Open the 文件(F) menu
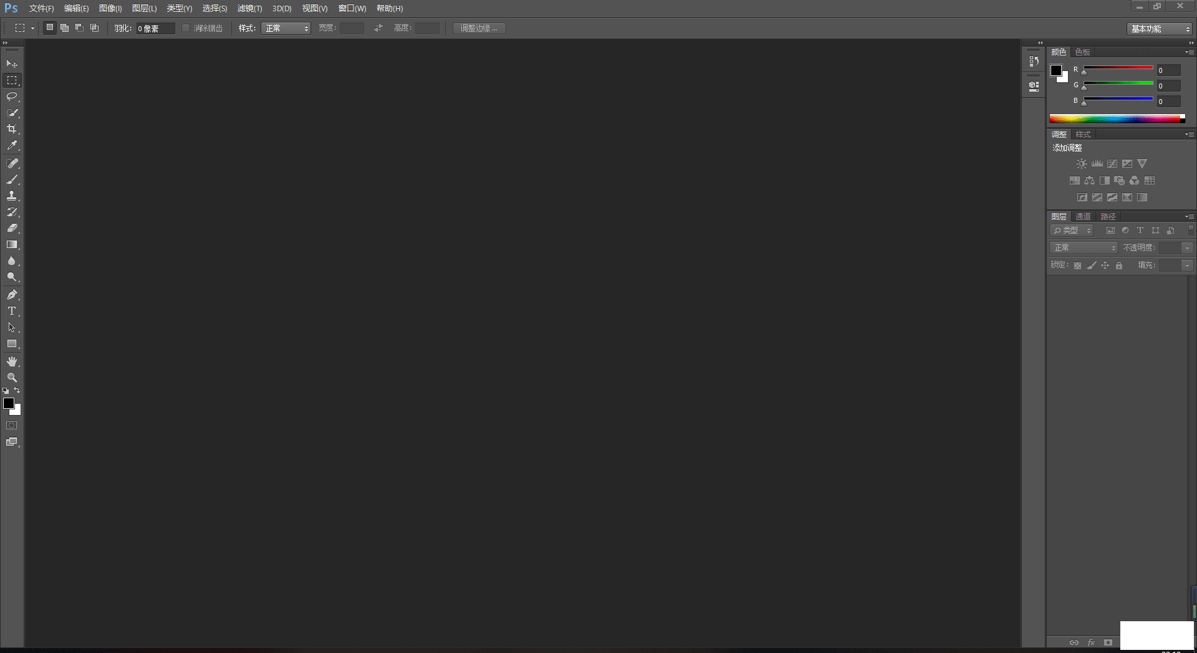 41,9
